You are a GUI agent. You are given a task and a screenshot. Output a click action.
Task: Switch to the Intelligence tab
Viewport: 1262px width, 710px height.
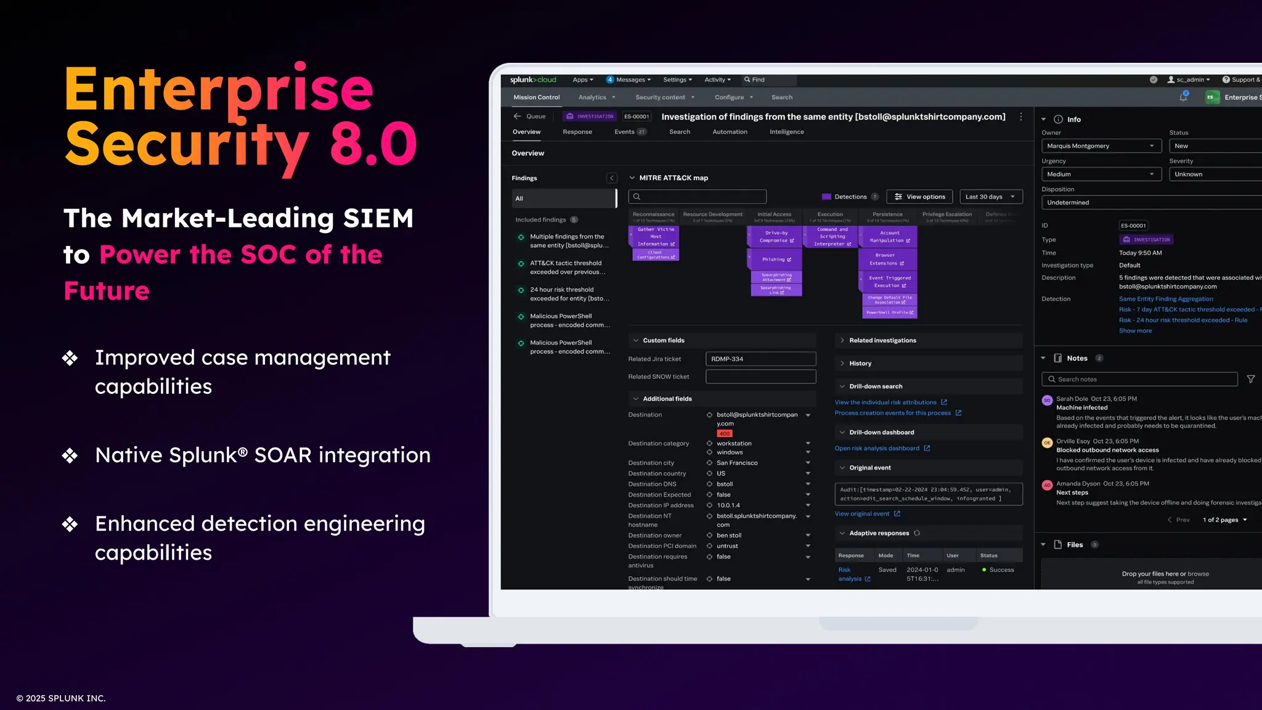click(x=786, y=132)
